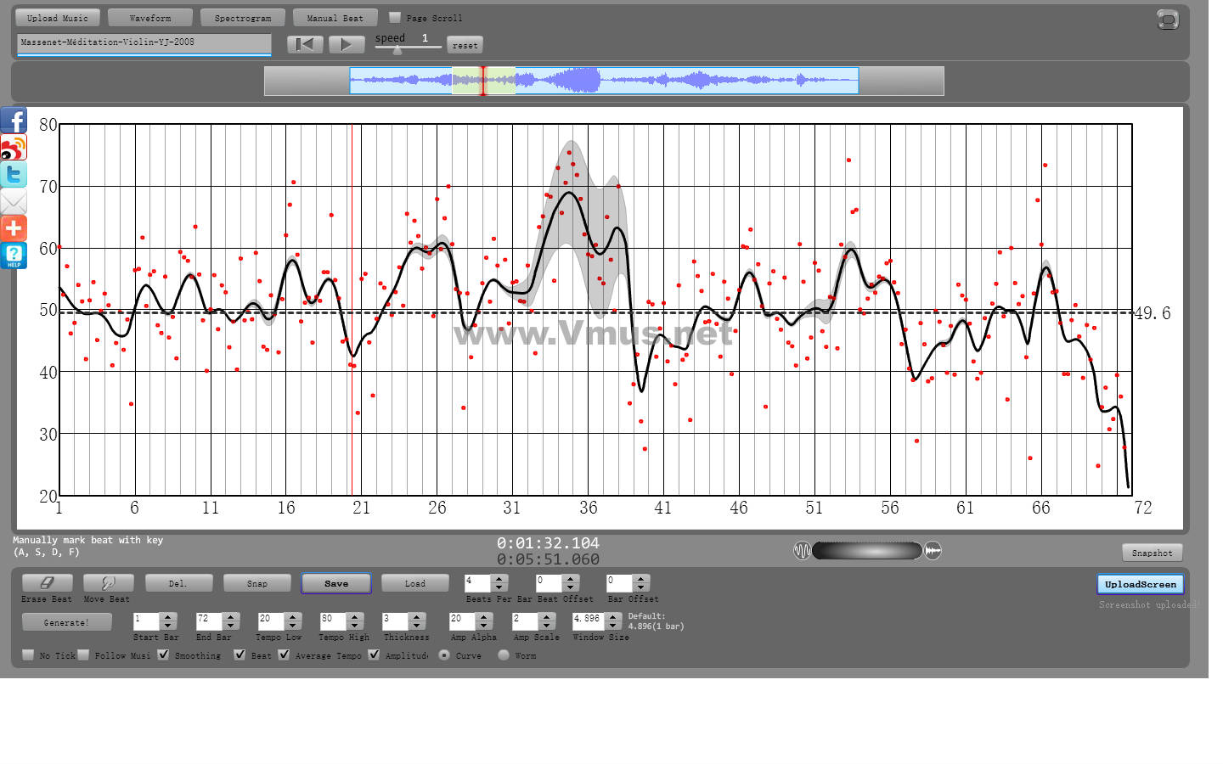Click the End Bar input field
1223x764 pixels.
tap(209, 621)
